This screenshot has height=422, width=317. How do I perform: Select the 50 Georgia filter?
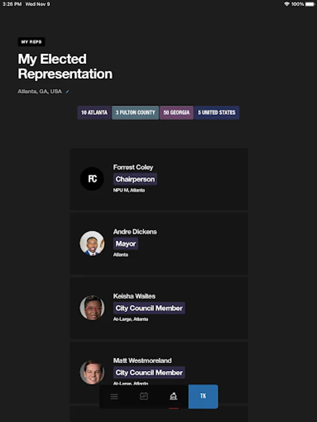click(177, 113)
